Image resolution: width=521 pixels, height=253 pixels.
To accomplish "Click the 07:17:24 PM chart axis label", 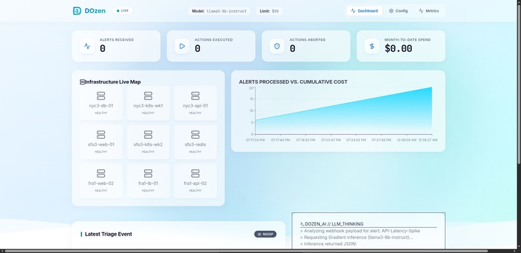I will [x=255, y=140].
